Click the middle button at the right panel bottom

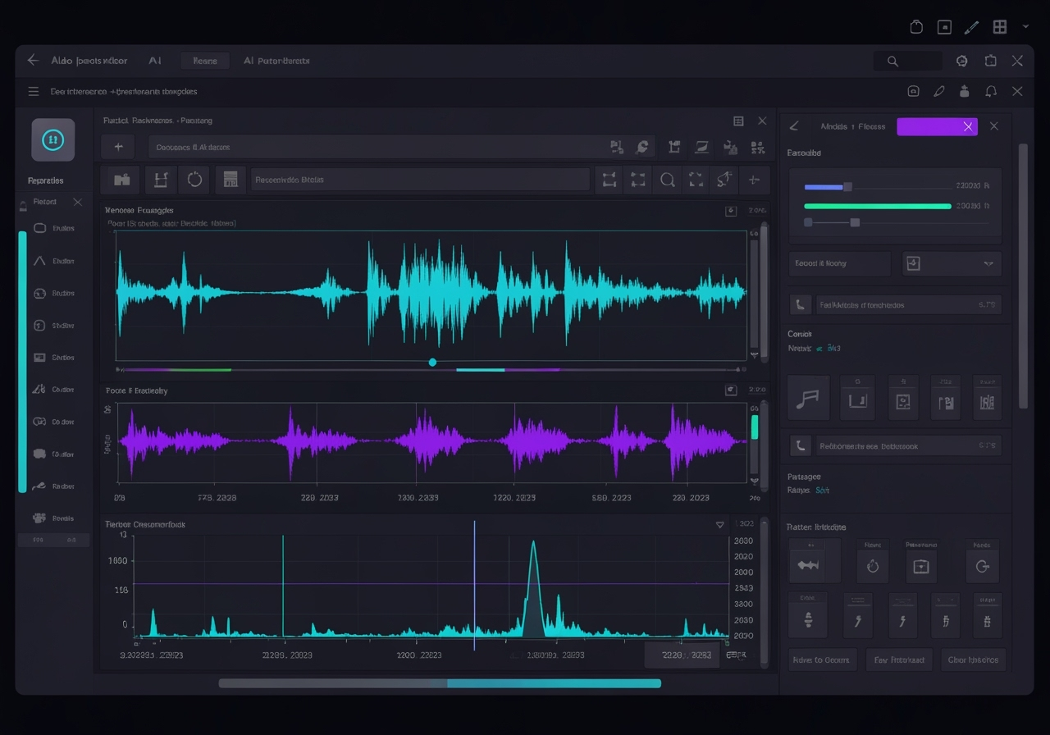[899, 660]
